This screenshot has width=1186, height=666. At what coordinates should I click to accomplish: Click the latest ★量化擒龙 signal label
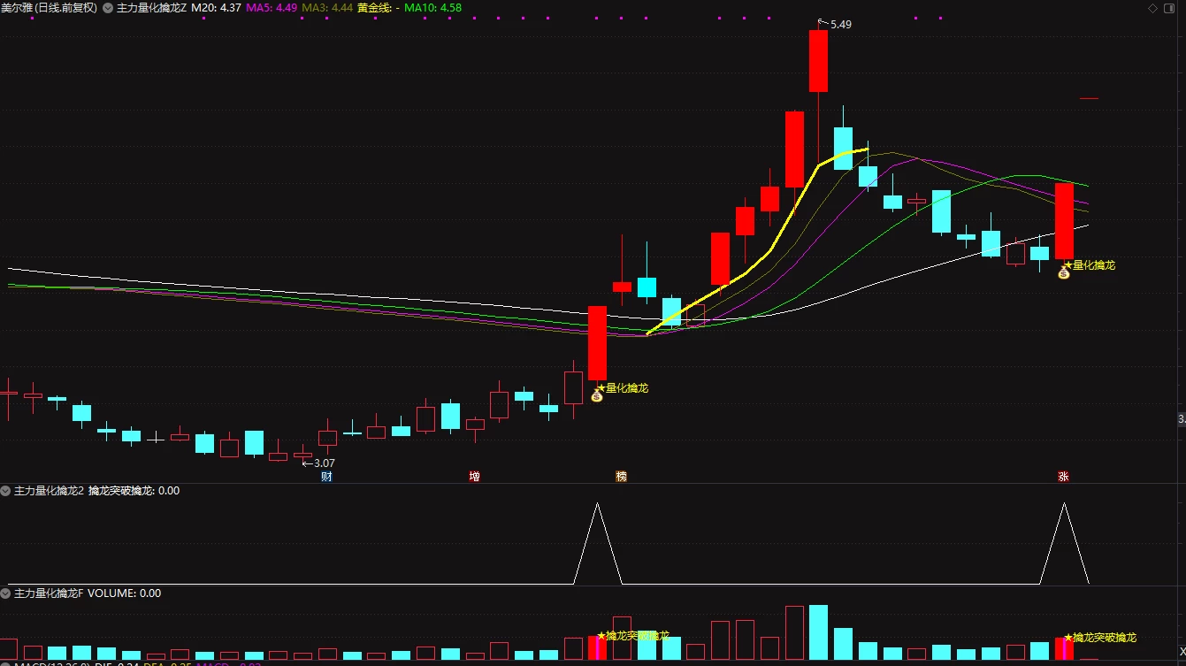tap(1090, 265)
